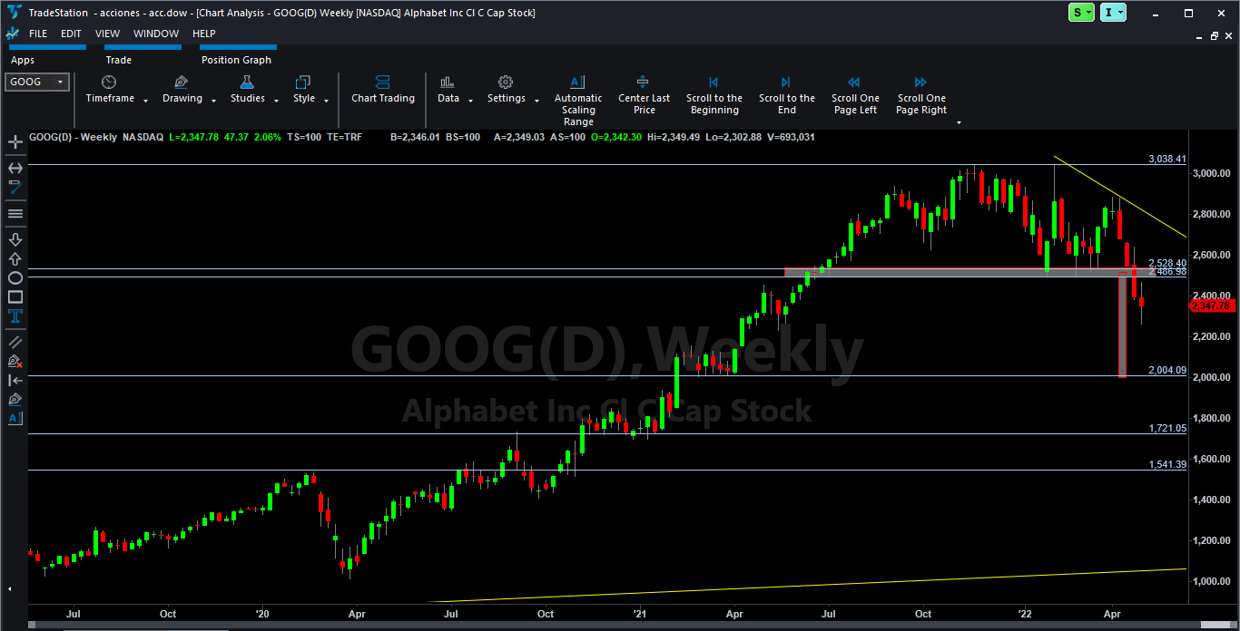Enable Chart Trading
The width and height of the screenshot is (1240, 631).
[x=383, y=89]
